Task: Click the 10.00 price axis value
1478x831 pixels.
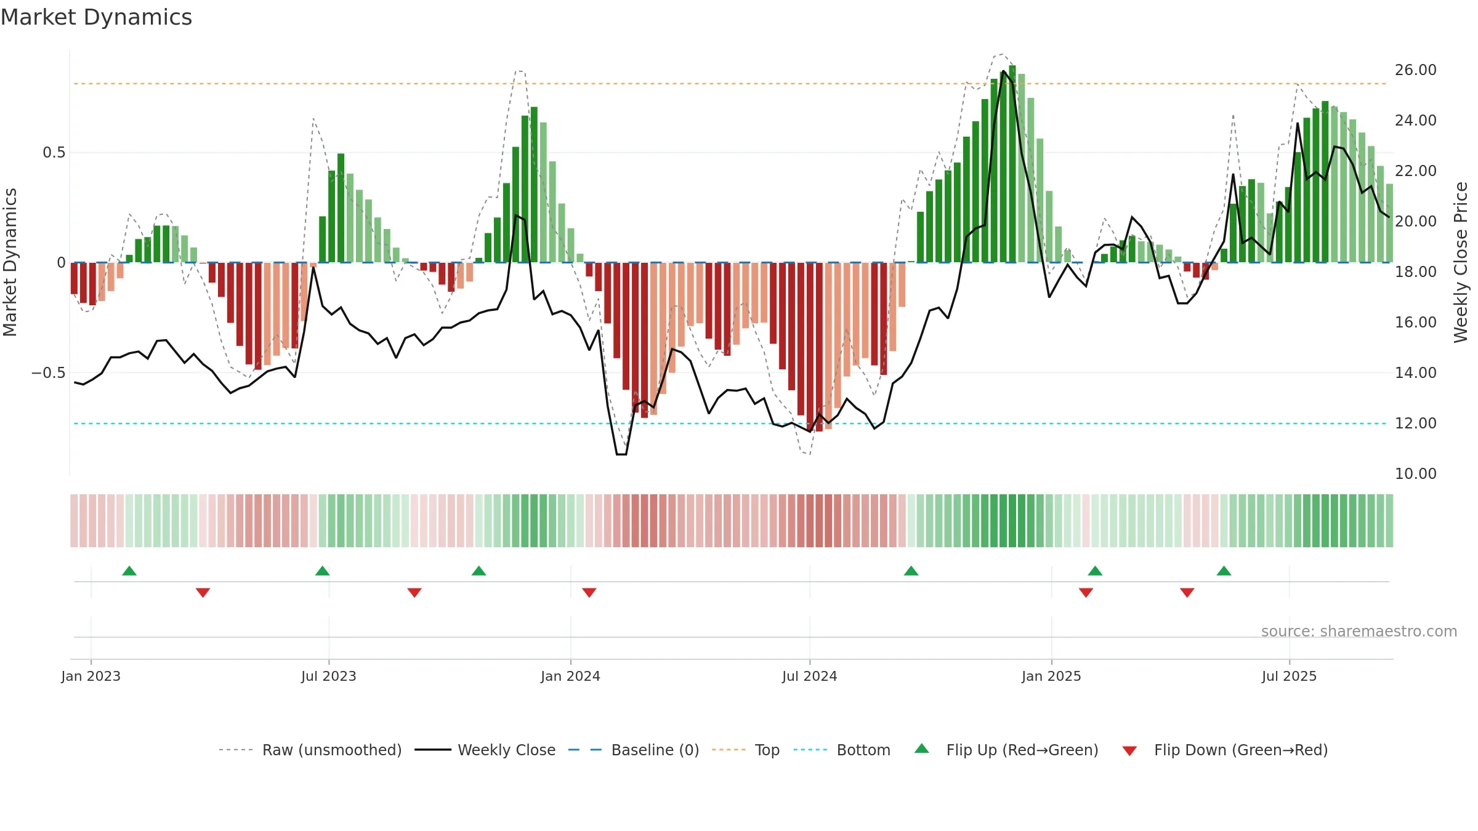Action: point(1416,474)
